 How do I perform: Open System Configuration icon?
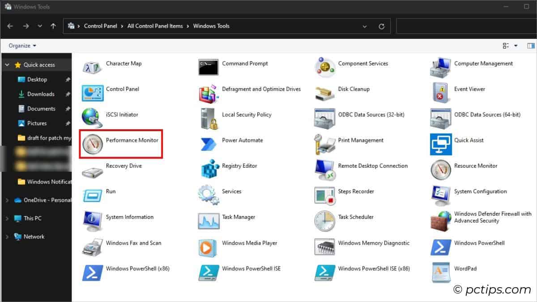pos(441,196)
